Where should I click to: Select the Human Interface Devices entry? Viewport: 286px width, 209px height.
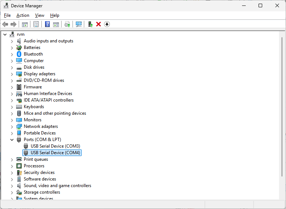(x=48, y=94)
